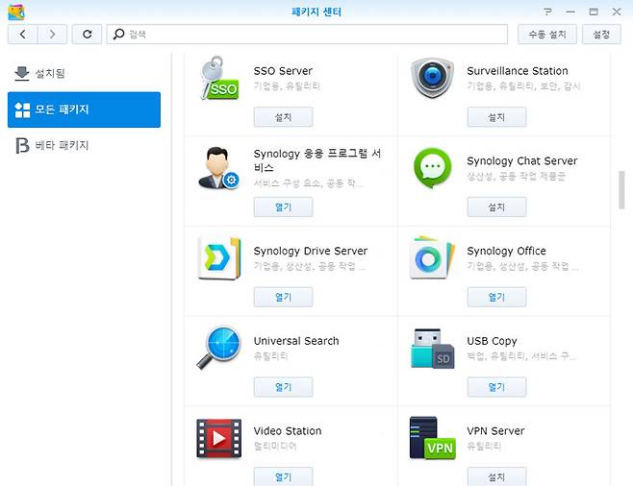Click the Universal Search magnifier icon
Screen dimensions: 633x486
pyautogui.click(x=219, y=348)
